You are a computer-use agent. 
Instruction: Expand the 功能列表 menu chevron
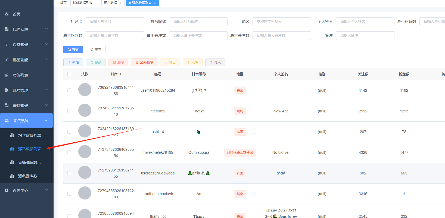coord(46,75)
